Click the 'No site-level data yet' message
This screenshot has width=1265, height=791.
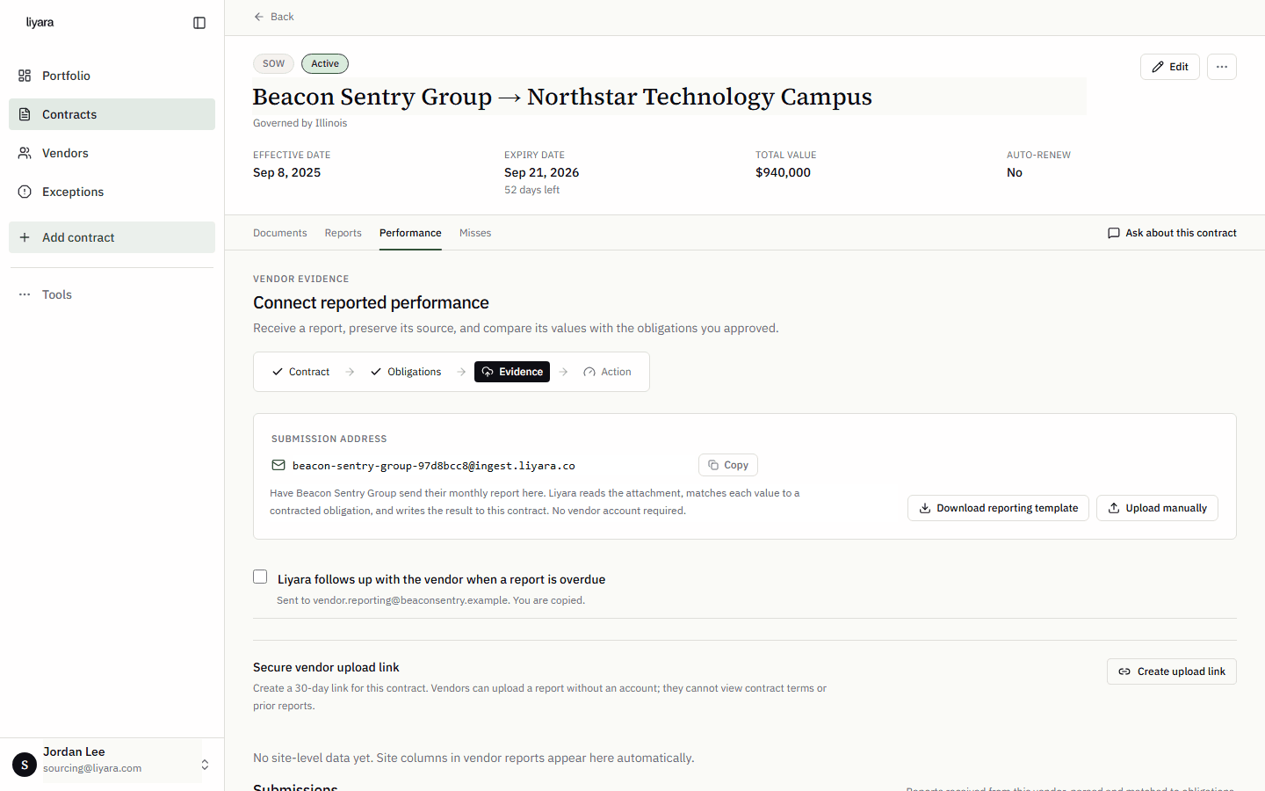(x=473, y=758)
